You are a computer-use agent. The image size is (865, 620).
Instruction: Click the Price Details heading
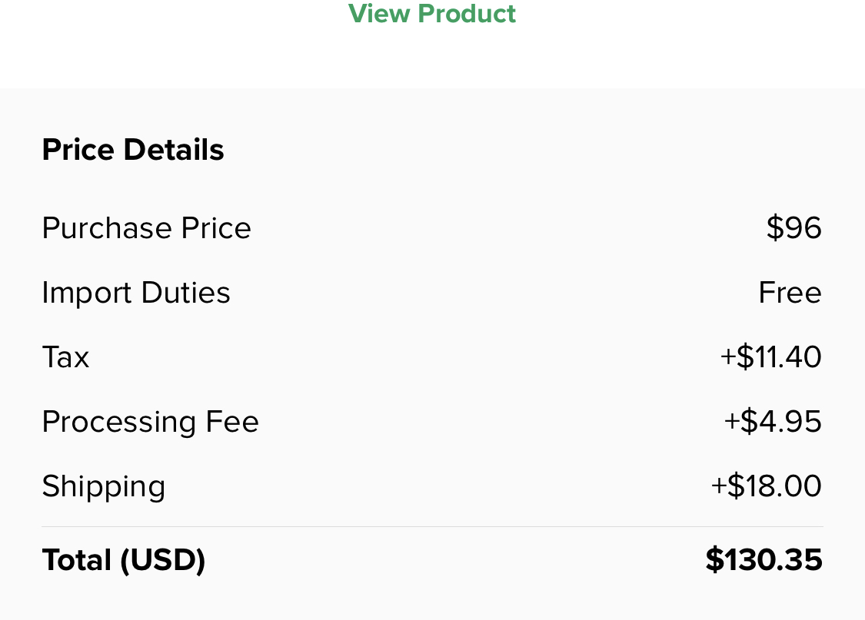point(133,150)
